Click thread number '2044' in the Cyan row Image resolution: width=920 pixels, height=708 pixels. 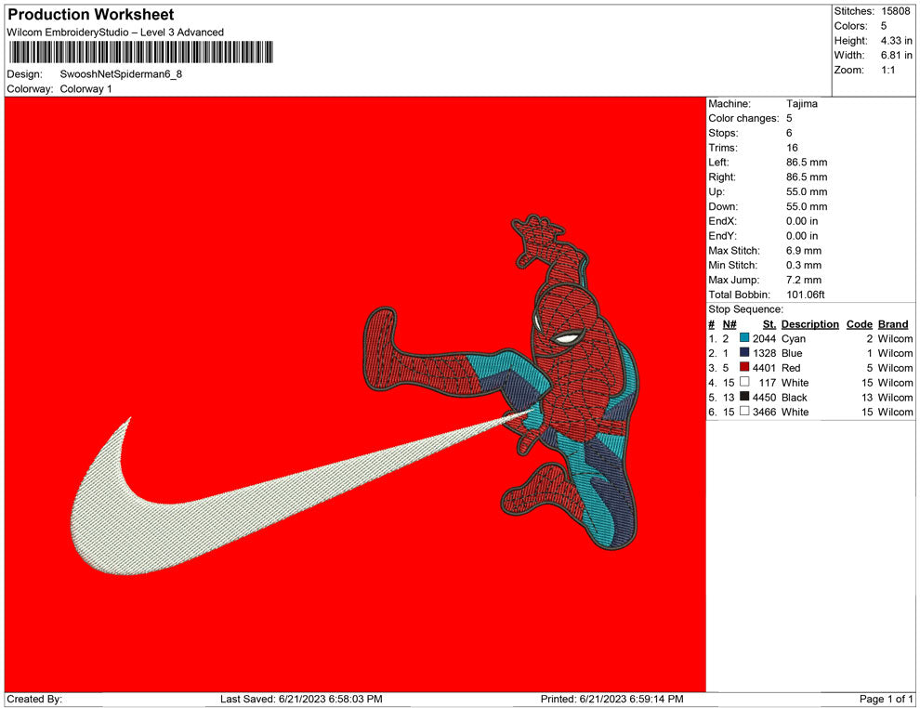pyautogui.click(x=764, y=338)
